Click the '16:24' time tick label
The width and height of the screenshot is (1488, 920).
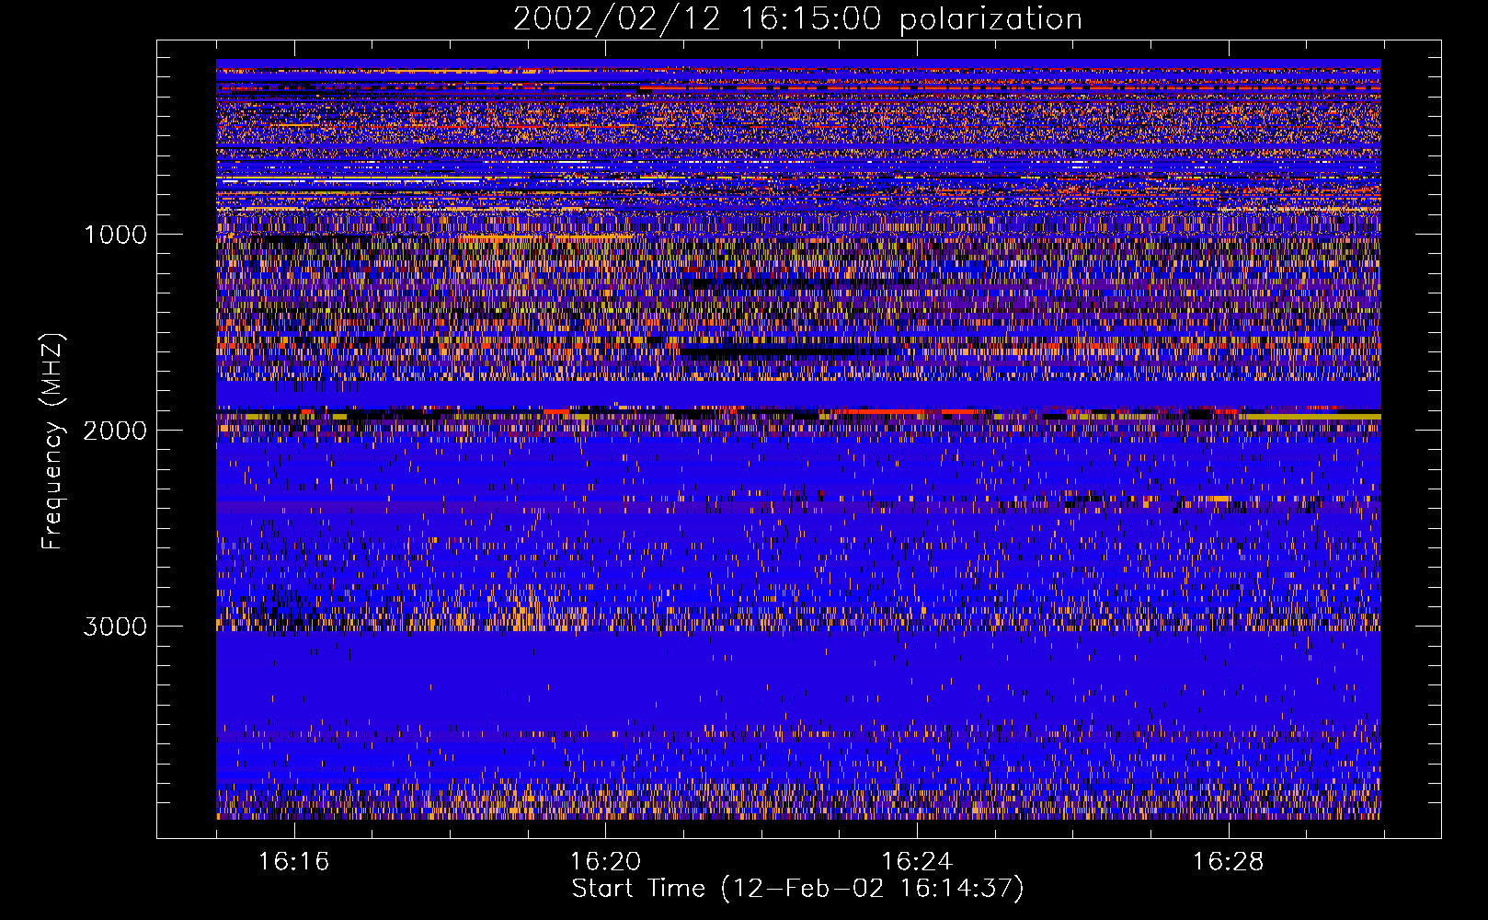[x=916, y=862]
